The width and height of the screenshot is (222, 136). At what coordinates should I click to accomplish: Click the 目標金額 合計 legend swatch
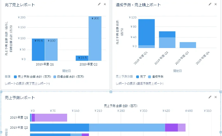pos(55,77)
